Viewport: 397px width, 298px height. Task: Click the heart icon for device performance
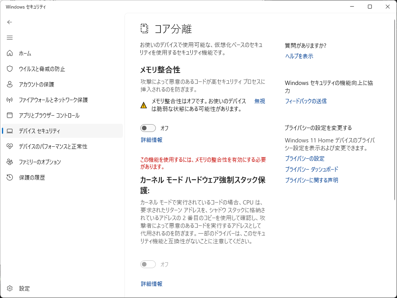pos(10,146)
